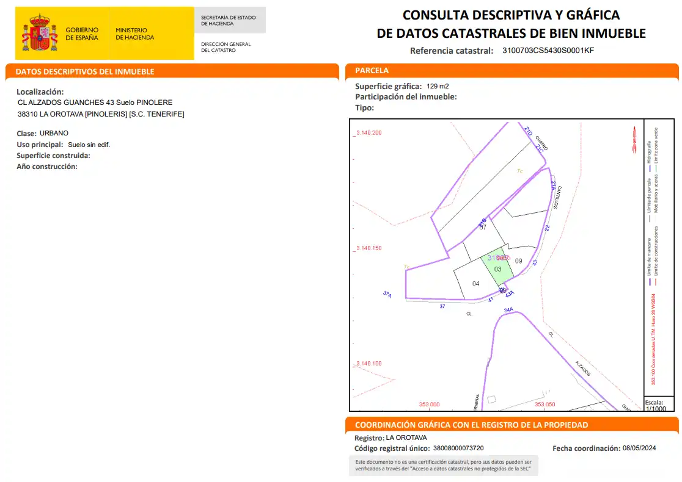This screenshot has height=482, width=682.
Task: Click the 'Superficie construida:' label
Action: coord(54,156)
